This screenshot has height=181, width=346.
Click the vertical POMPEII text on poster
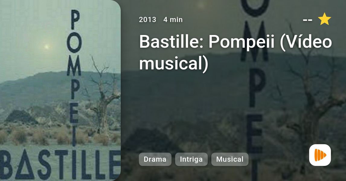[74, 77]
